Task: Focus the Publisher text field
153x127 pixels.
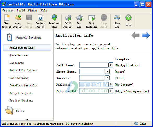Action: click(x=94, y=84)
